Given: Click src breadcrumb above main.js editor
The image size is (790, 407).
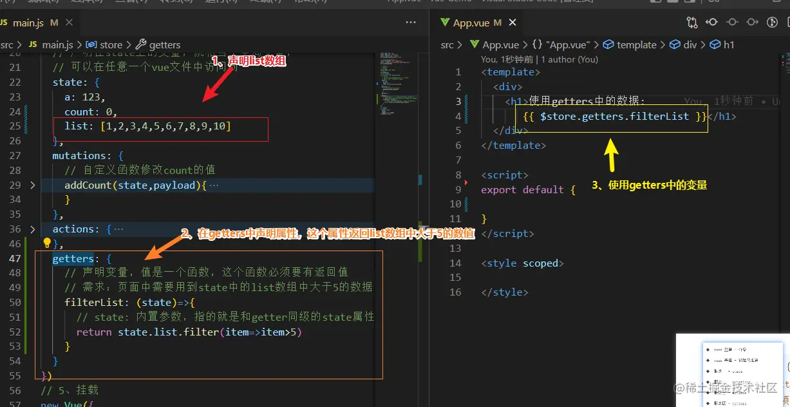Looking at the screenshot, I should click(7, 44).
